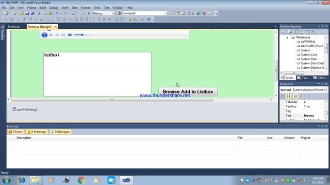Toggle the 0 Warnings filter
Image resolution: width=330 pixels, height=185 pixels.
(37, 132)
